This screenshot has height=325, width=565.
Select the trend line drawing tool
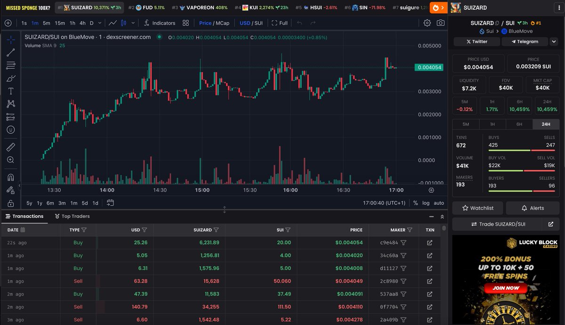coord(10,53)
